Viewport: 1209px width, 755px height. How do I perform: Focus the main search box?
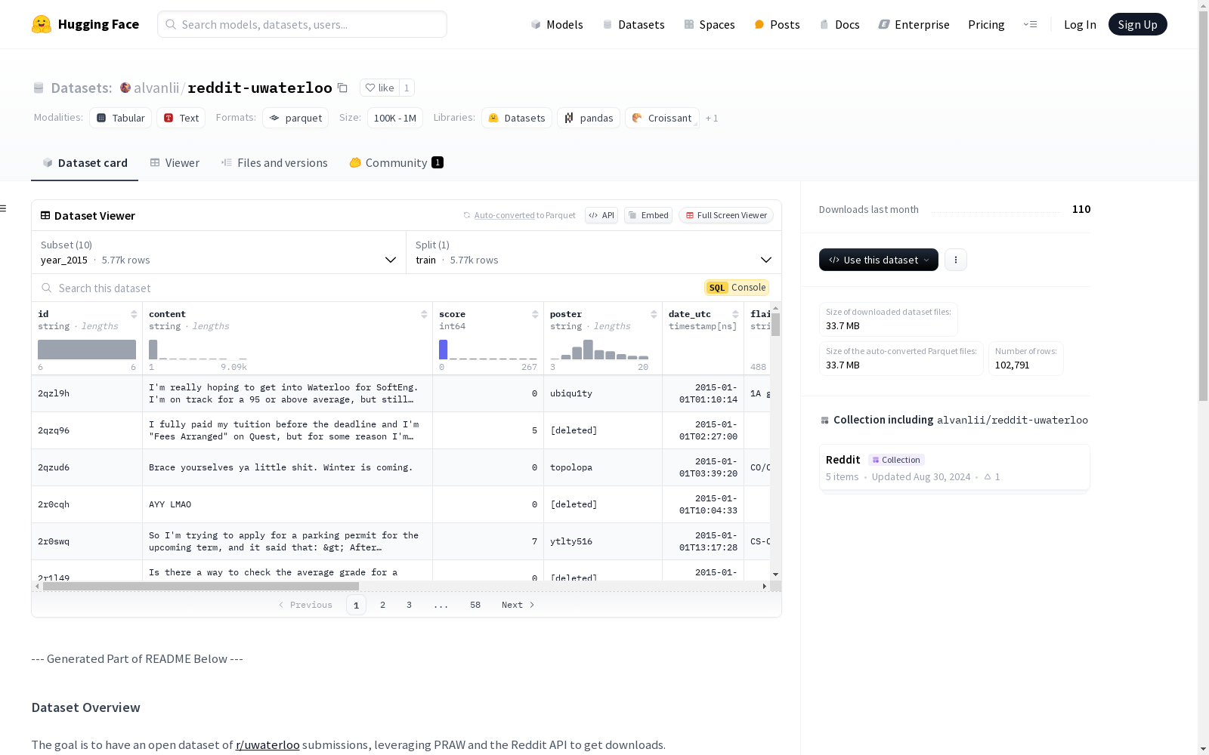302,24
